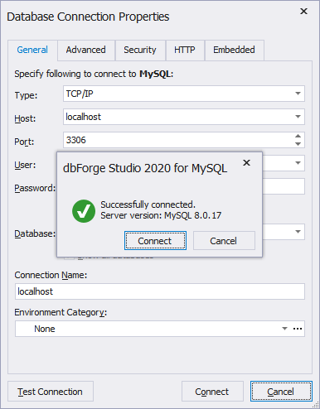Viewport: 320px width, 409px height.
Task: Click the Port number input field
Action: [178, 140]
